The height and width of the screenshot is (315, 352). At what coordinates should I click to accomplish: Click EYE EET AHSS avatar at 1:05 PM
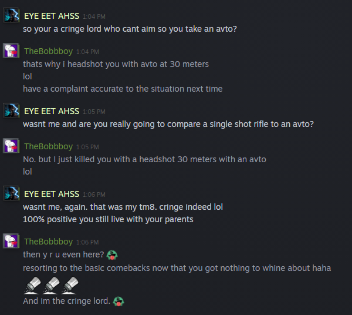[11, 110]
